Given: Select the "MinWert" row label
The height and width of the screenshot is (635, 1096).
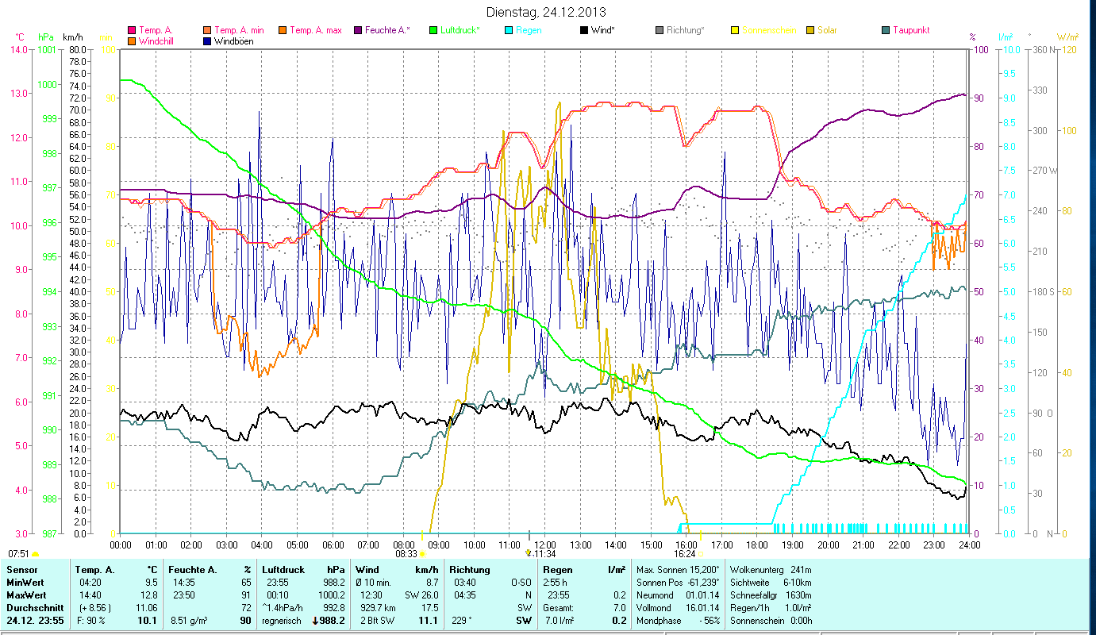Looking at the screenshot, I should point(25,583).
